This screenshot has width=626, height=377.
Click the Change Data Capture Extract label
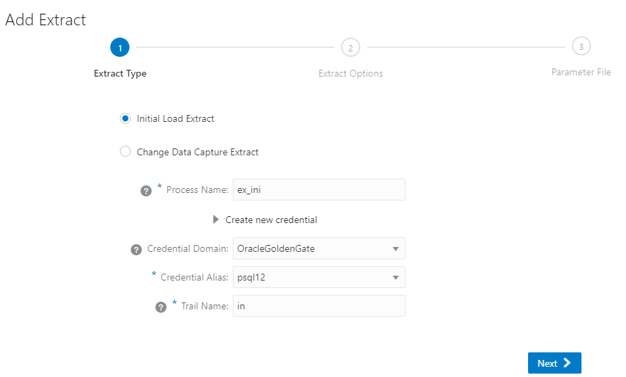click(197, 152)
